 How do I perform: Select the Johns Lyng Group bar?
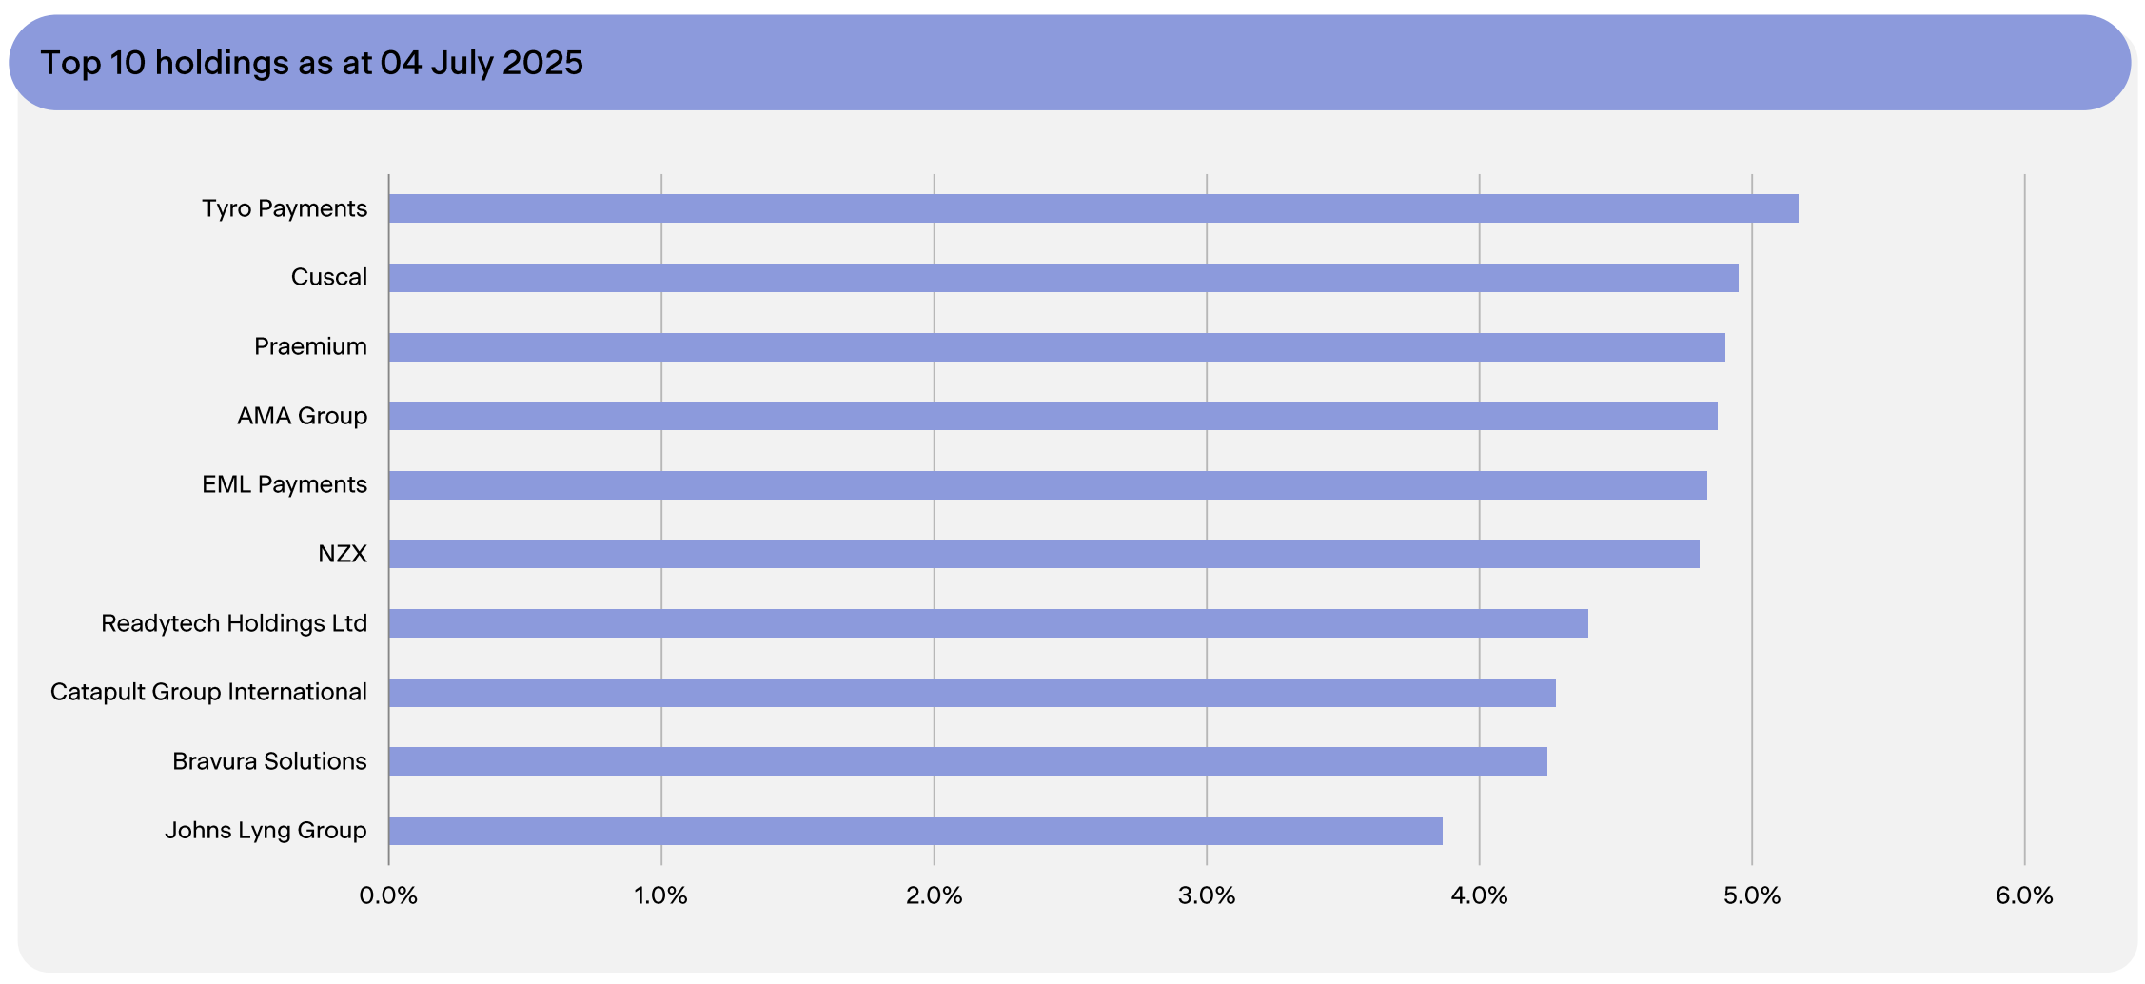tap(915, 831)
